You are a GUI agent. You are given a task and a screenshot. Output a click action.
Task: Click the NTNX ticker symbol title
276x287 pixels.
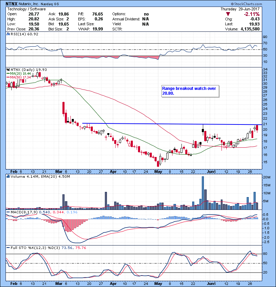[11, 4]
